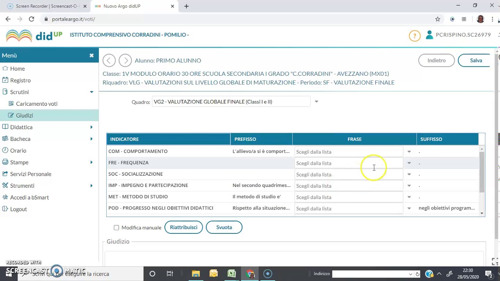Open IMP - IMPEGNO phrase dropdown arrow

pyautogui.click(x=409, y=186)
